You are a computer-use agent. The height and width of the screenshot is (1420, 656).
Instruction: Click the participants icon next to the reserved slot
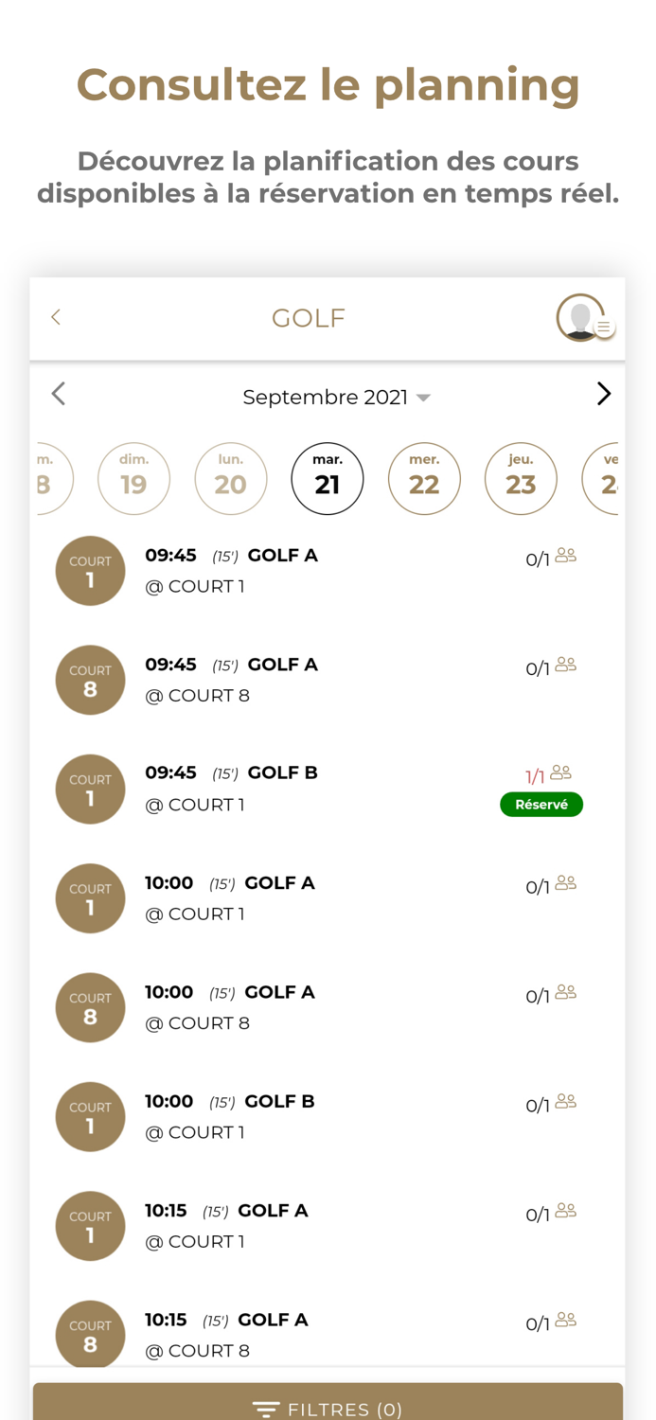[562, 772]
